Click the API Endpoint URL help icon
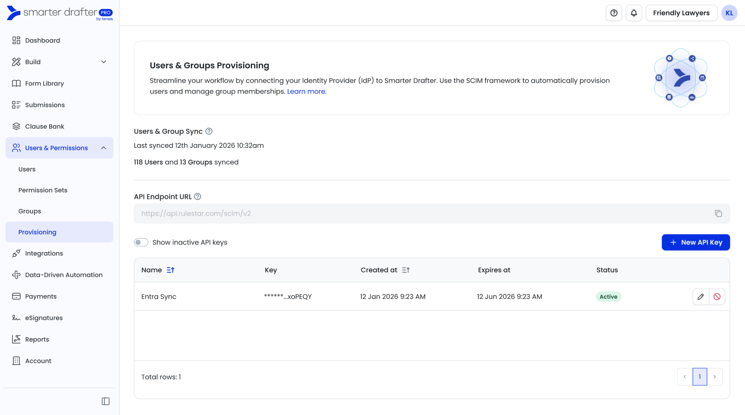745x415 pixels. coord(198,196)
